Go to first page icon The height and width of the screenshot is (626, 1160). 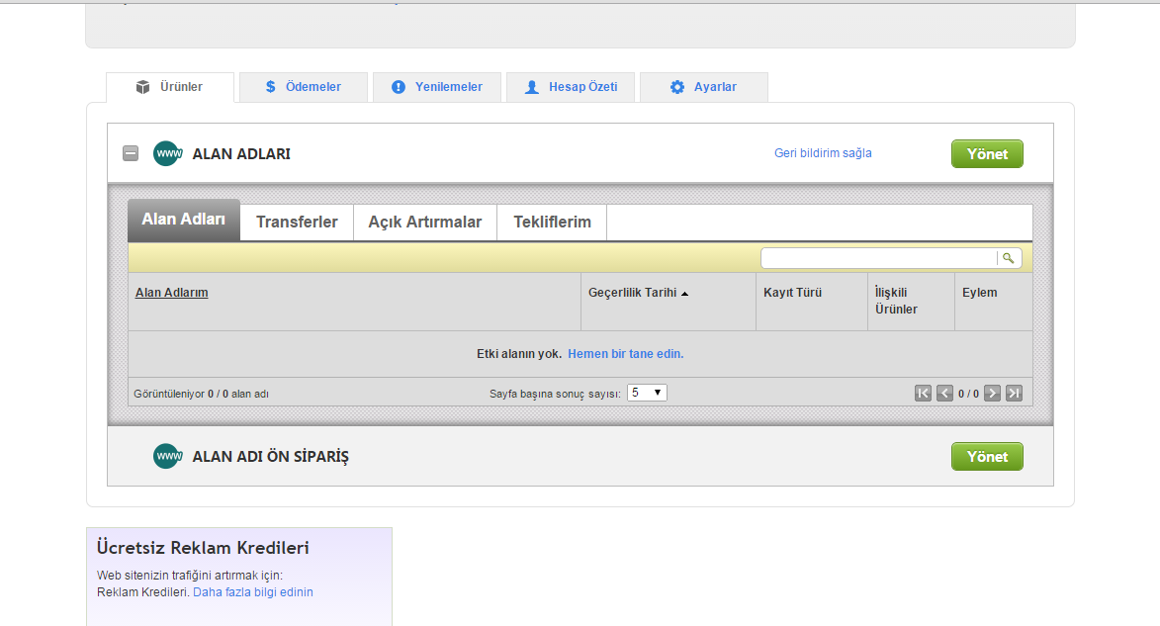click(x=923, y=393)
